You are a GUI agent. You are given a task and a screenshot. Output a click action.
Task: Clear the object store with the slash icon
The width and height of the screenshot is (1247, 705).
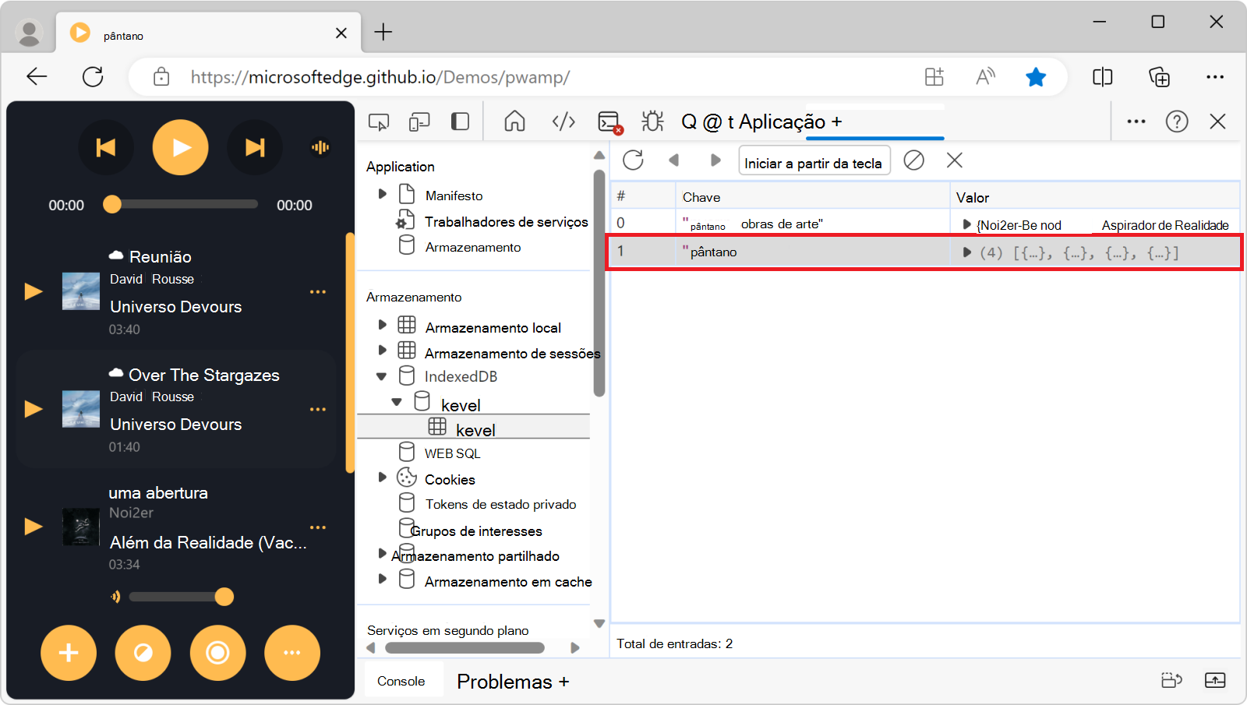coord(913,160)
